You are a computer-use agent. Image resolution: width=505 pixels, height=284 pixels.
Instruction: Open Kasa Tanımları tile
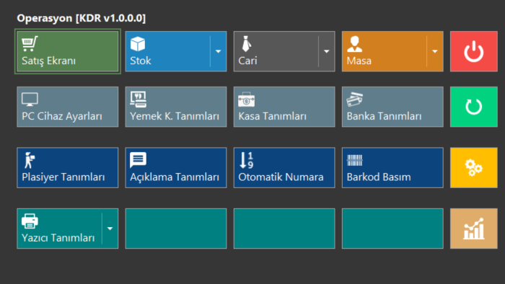(x=284, y=107)
